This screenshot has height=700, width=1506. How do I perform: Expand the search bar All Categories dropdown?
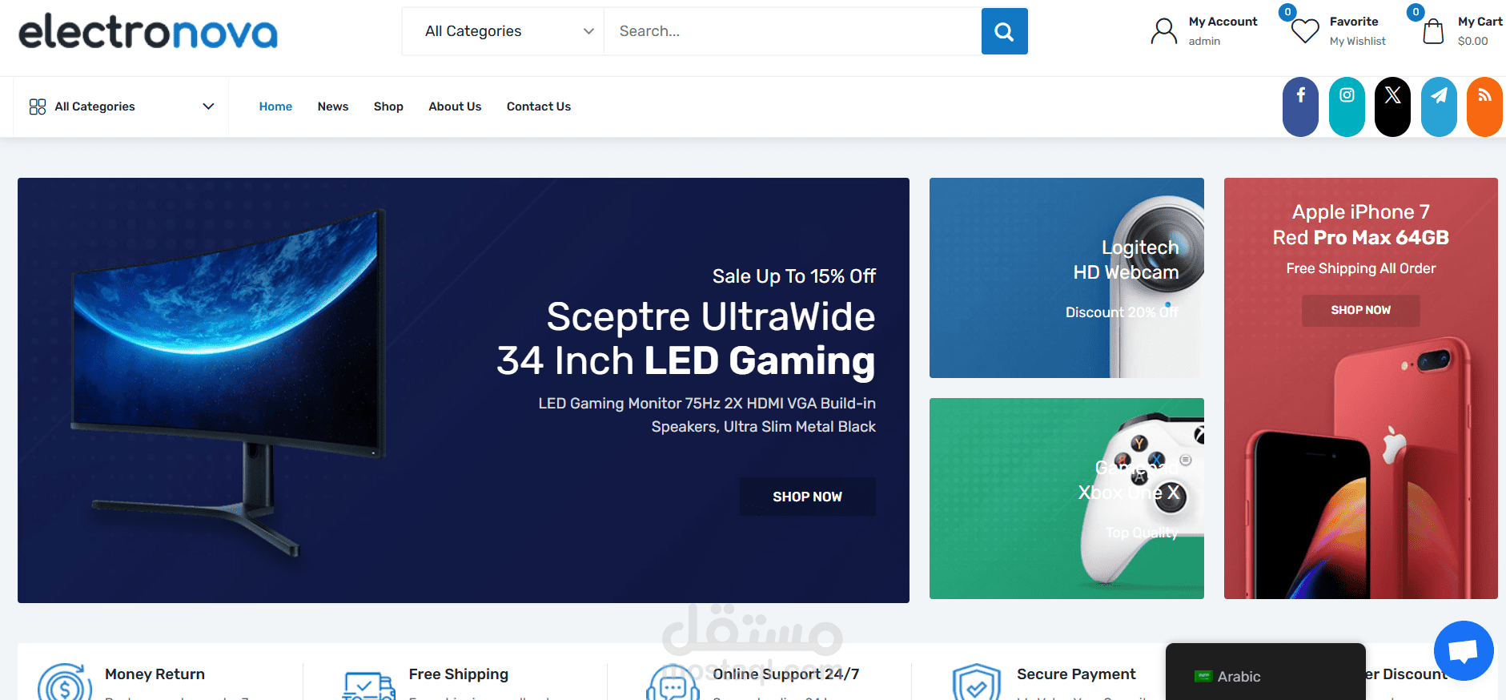(503, 31)
